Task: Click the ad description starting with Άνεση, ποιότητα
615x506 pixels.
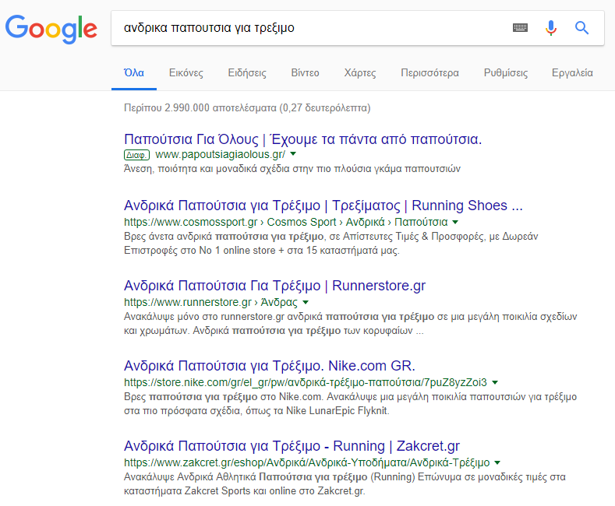Action: click(292, 169)
